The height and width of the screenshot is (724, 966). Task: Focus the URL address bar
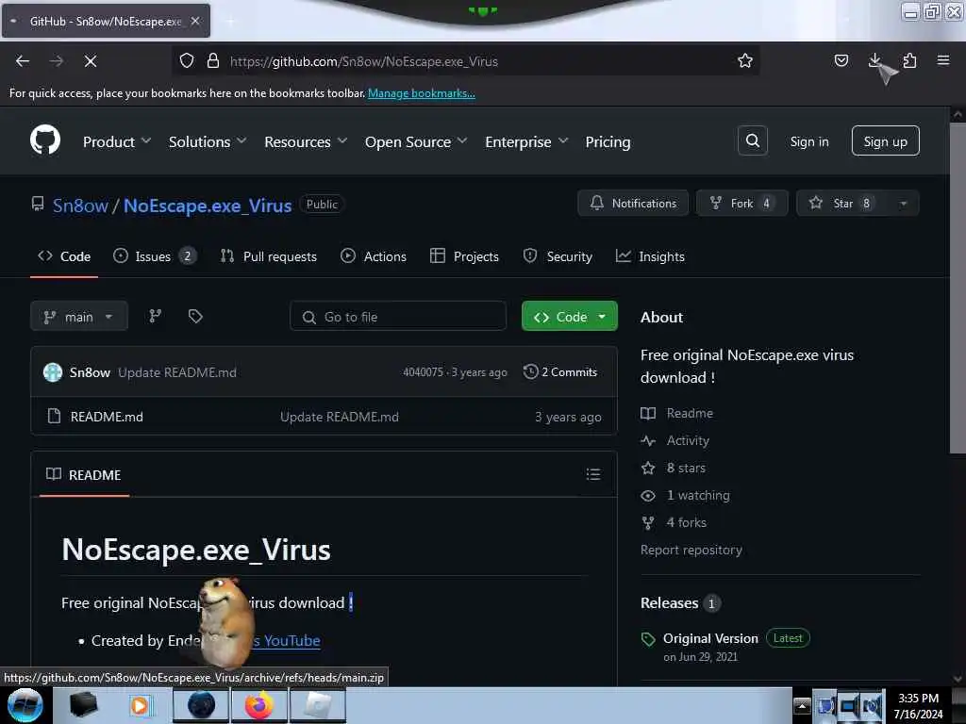468,61
